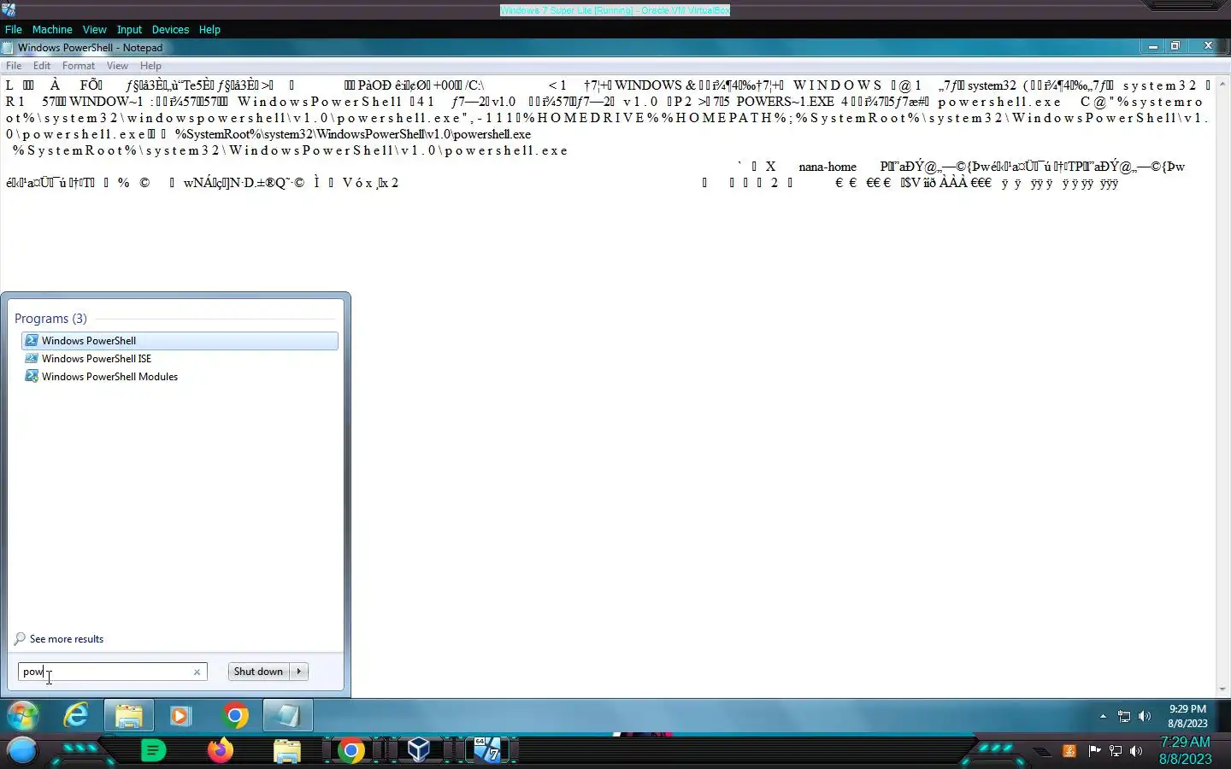This screenshot has height=769, width=1231.
Task: Open VirtualBox Input menu
Action: coord(129,29)
